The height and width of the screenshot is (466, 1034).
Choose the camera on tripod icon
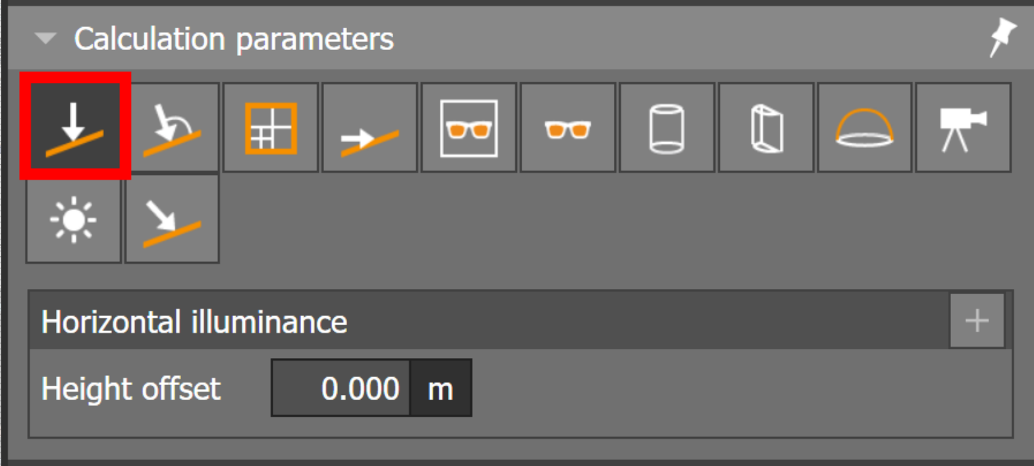tap(964, 127)
